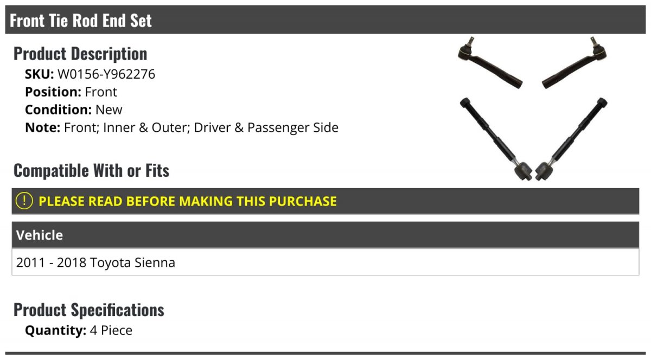Click the right outer tie rod image

575,63
